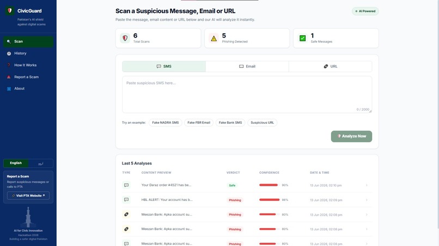This screenshot has height=246, width=439.
Task: Click the Report a Scam siren icon
Action: [9, 77]
